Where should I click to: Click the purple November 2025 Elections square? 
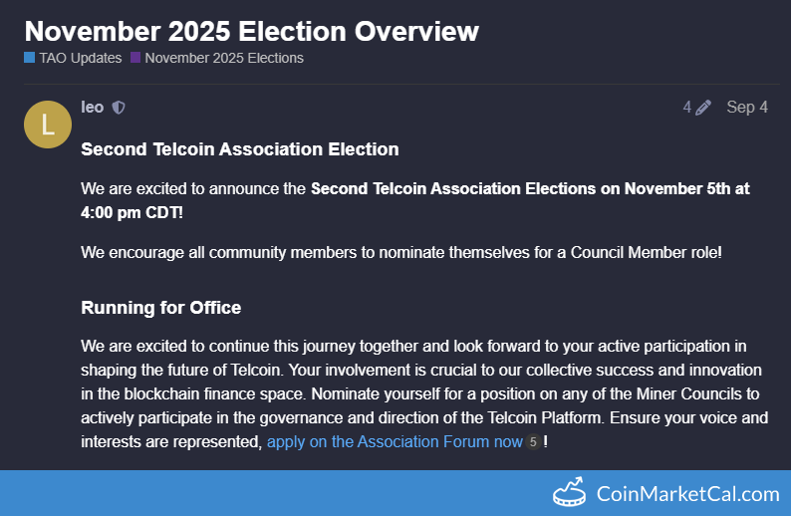tap(135, 58)
